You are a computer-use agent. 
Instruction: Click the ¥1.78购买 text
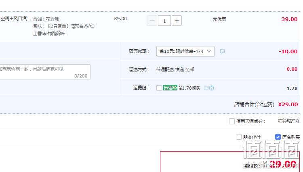coord(190,88)
